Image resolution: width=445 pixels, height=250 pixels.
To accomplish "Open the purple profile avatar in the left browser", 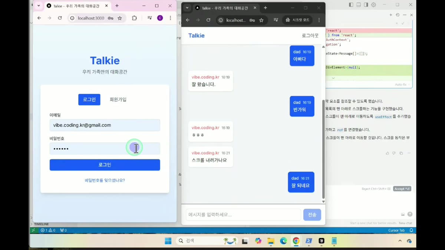I will 160,18.
